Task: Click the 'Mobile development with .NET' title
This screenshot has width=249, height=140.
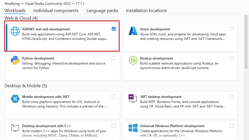Action: 46,97
